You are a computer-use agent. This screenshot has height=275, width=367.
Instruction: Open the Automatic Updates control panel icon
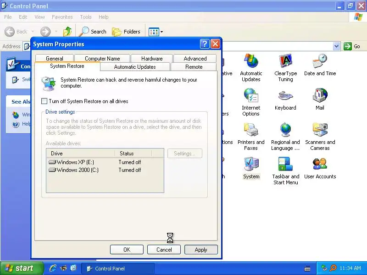click(251, 67)
